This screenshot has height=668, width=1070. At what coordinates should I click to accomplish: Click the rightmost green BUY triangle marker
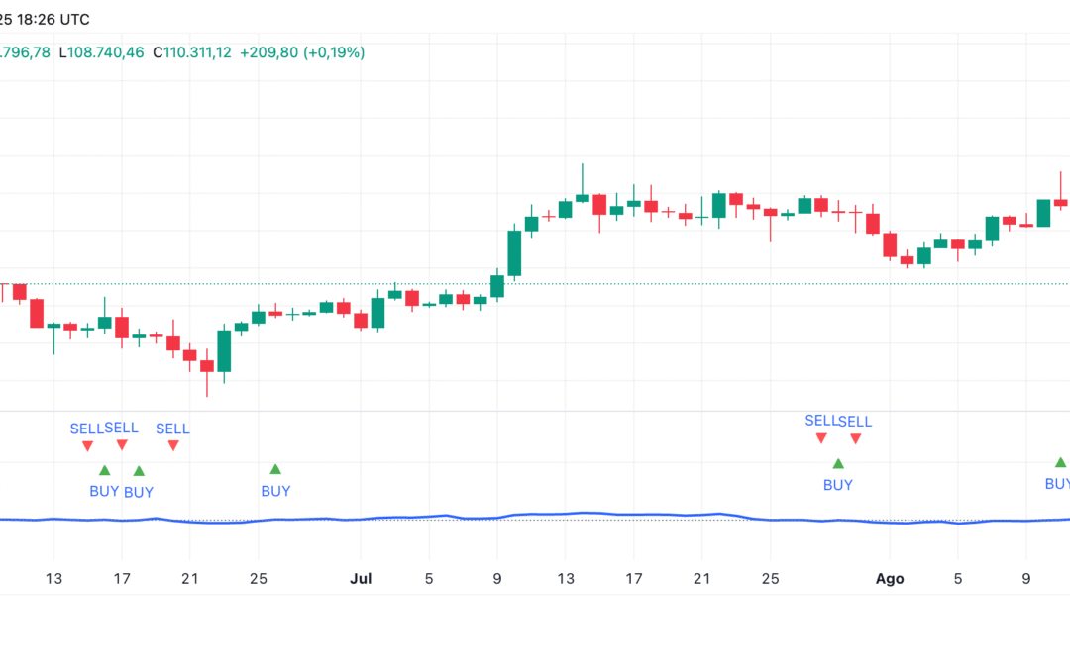click(1060, 463)
